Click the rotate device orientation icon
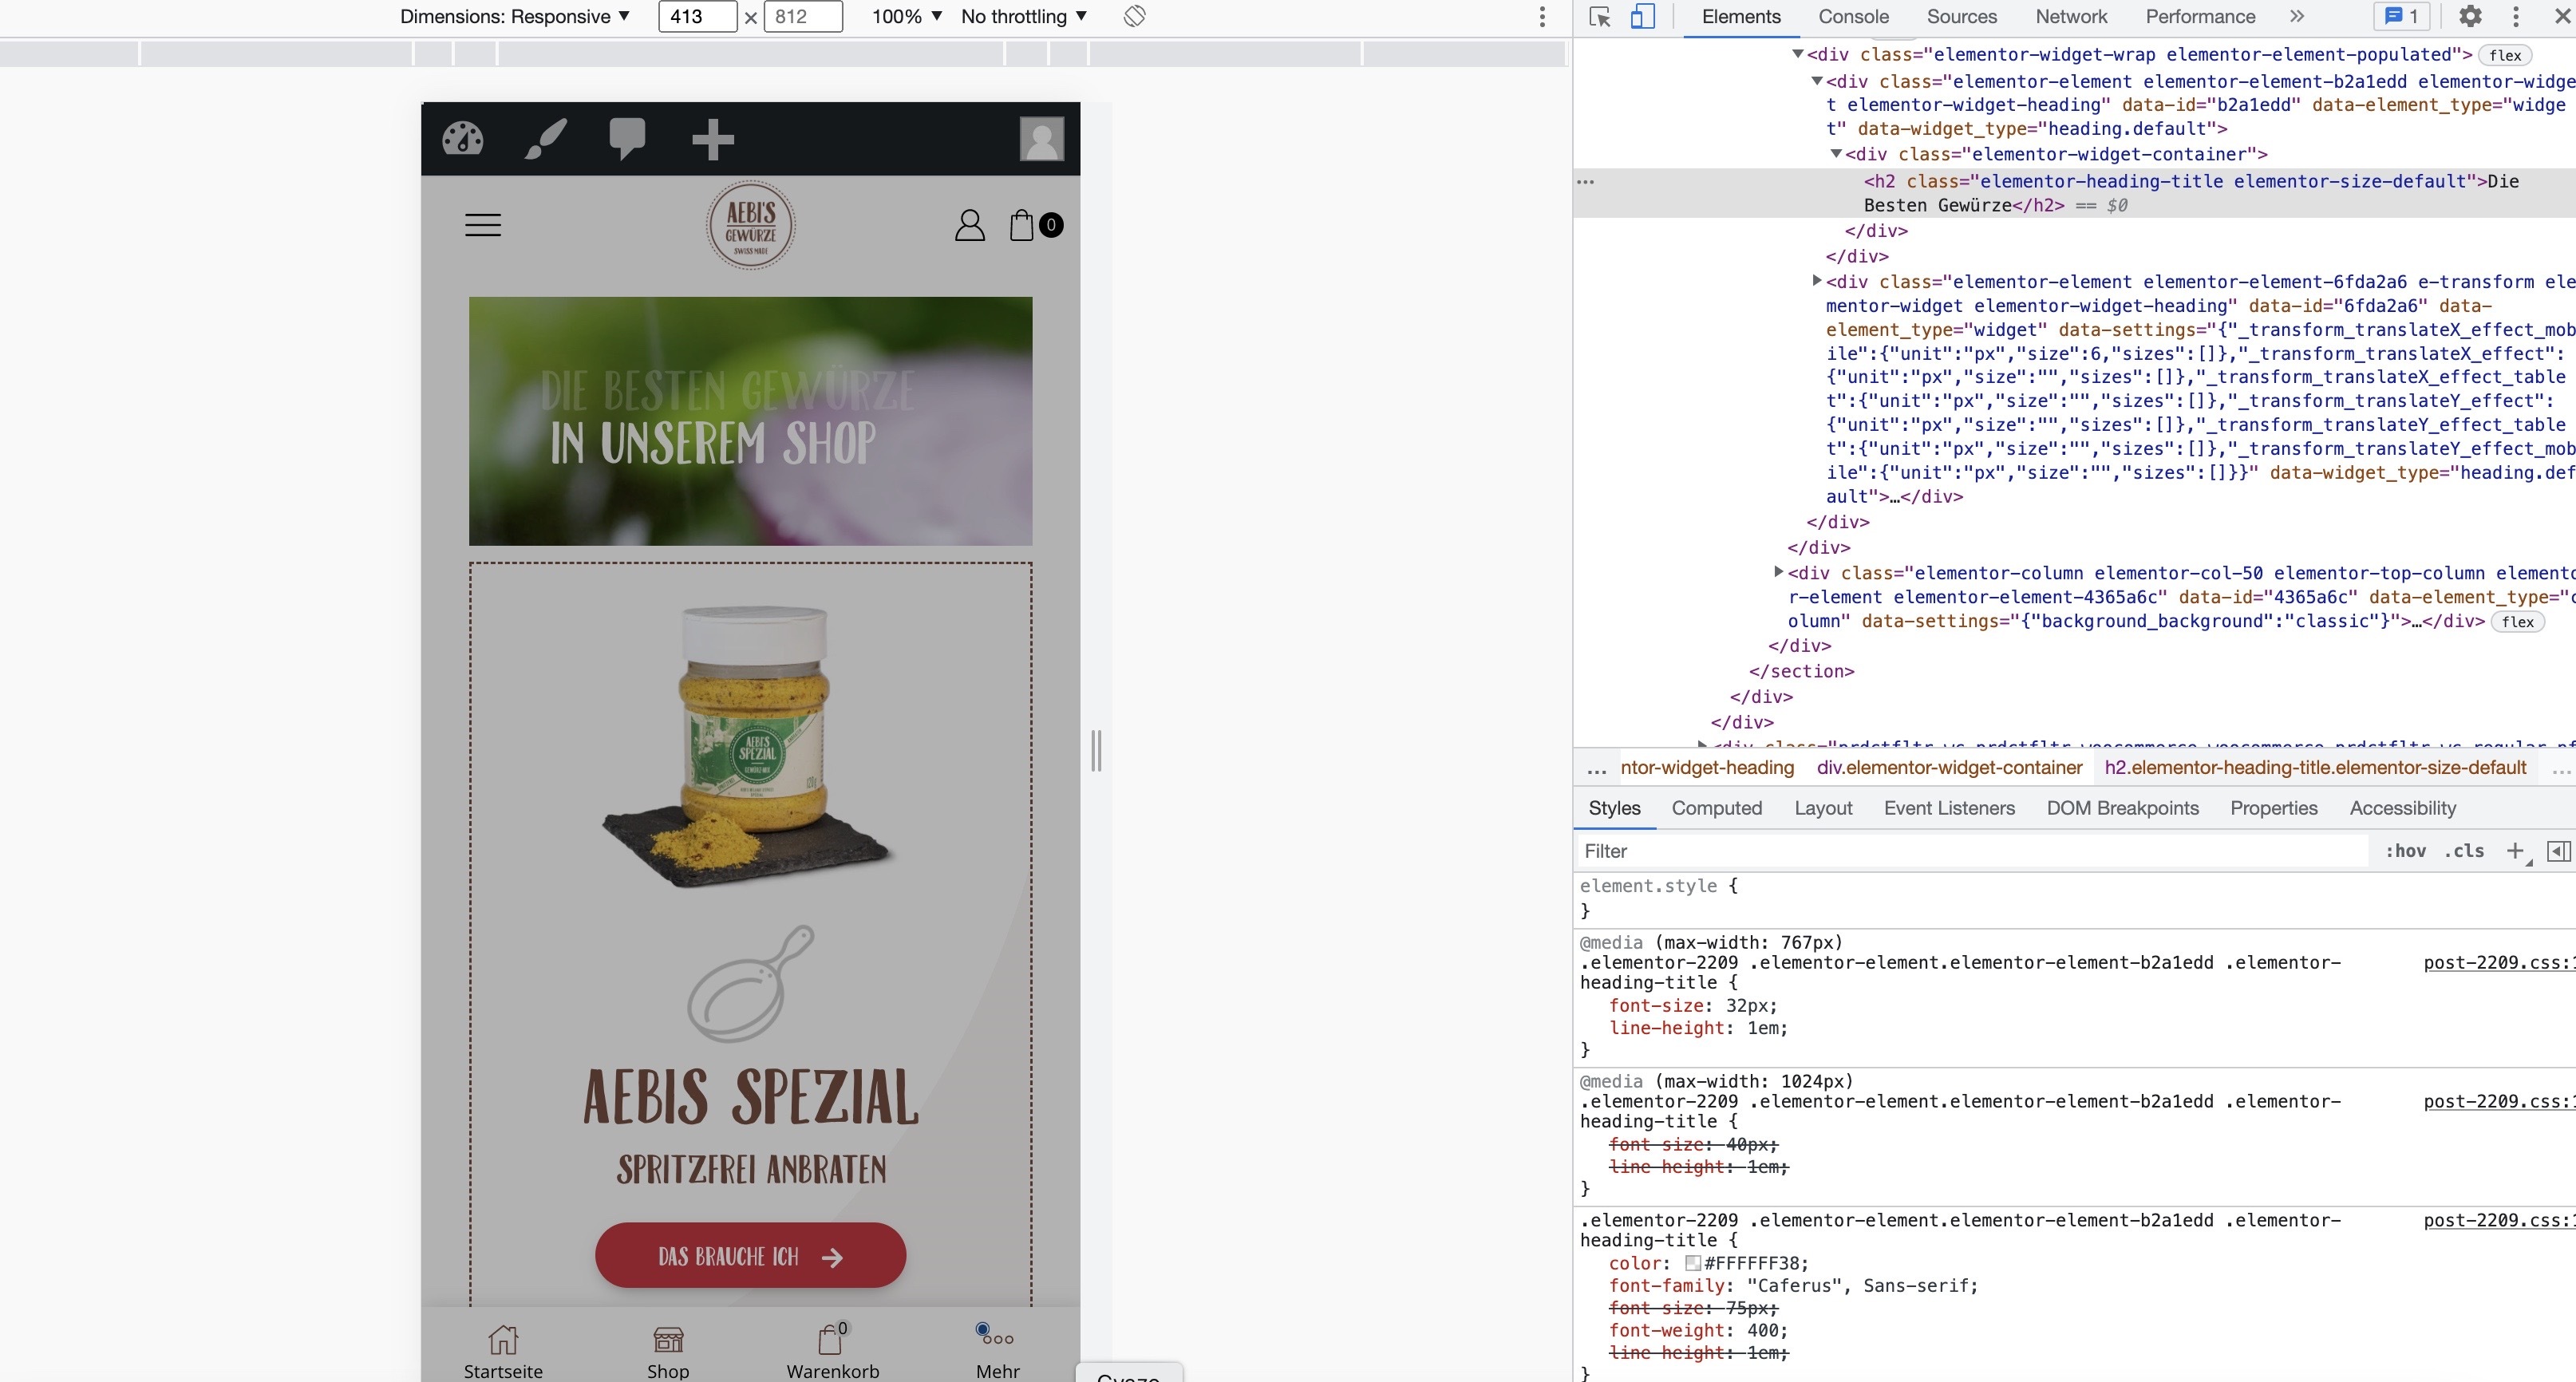Screen dimensions: 2576x1382 pos(1134,16)
